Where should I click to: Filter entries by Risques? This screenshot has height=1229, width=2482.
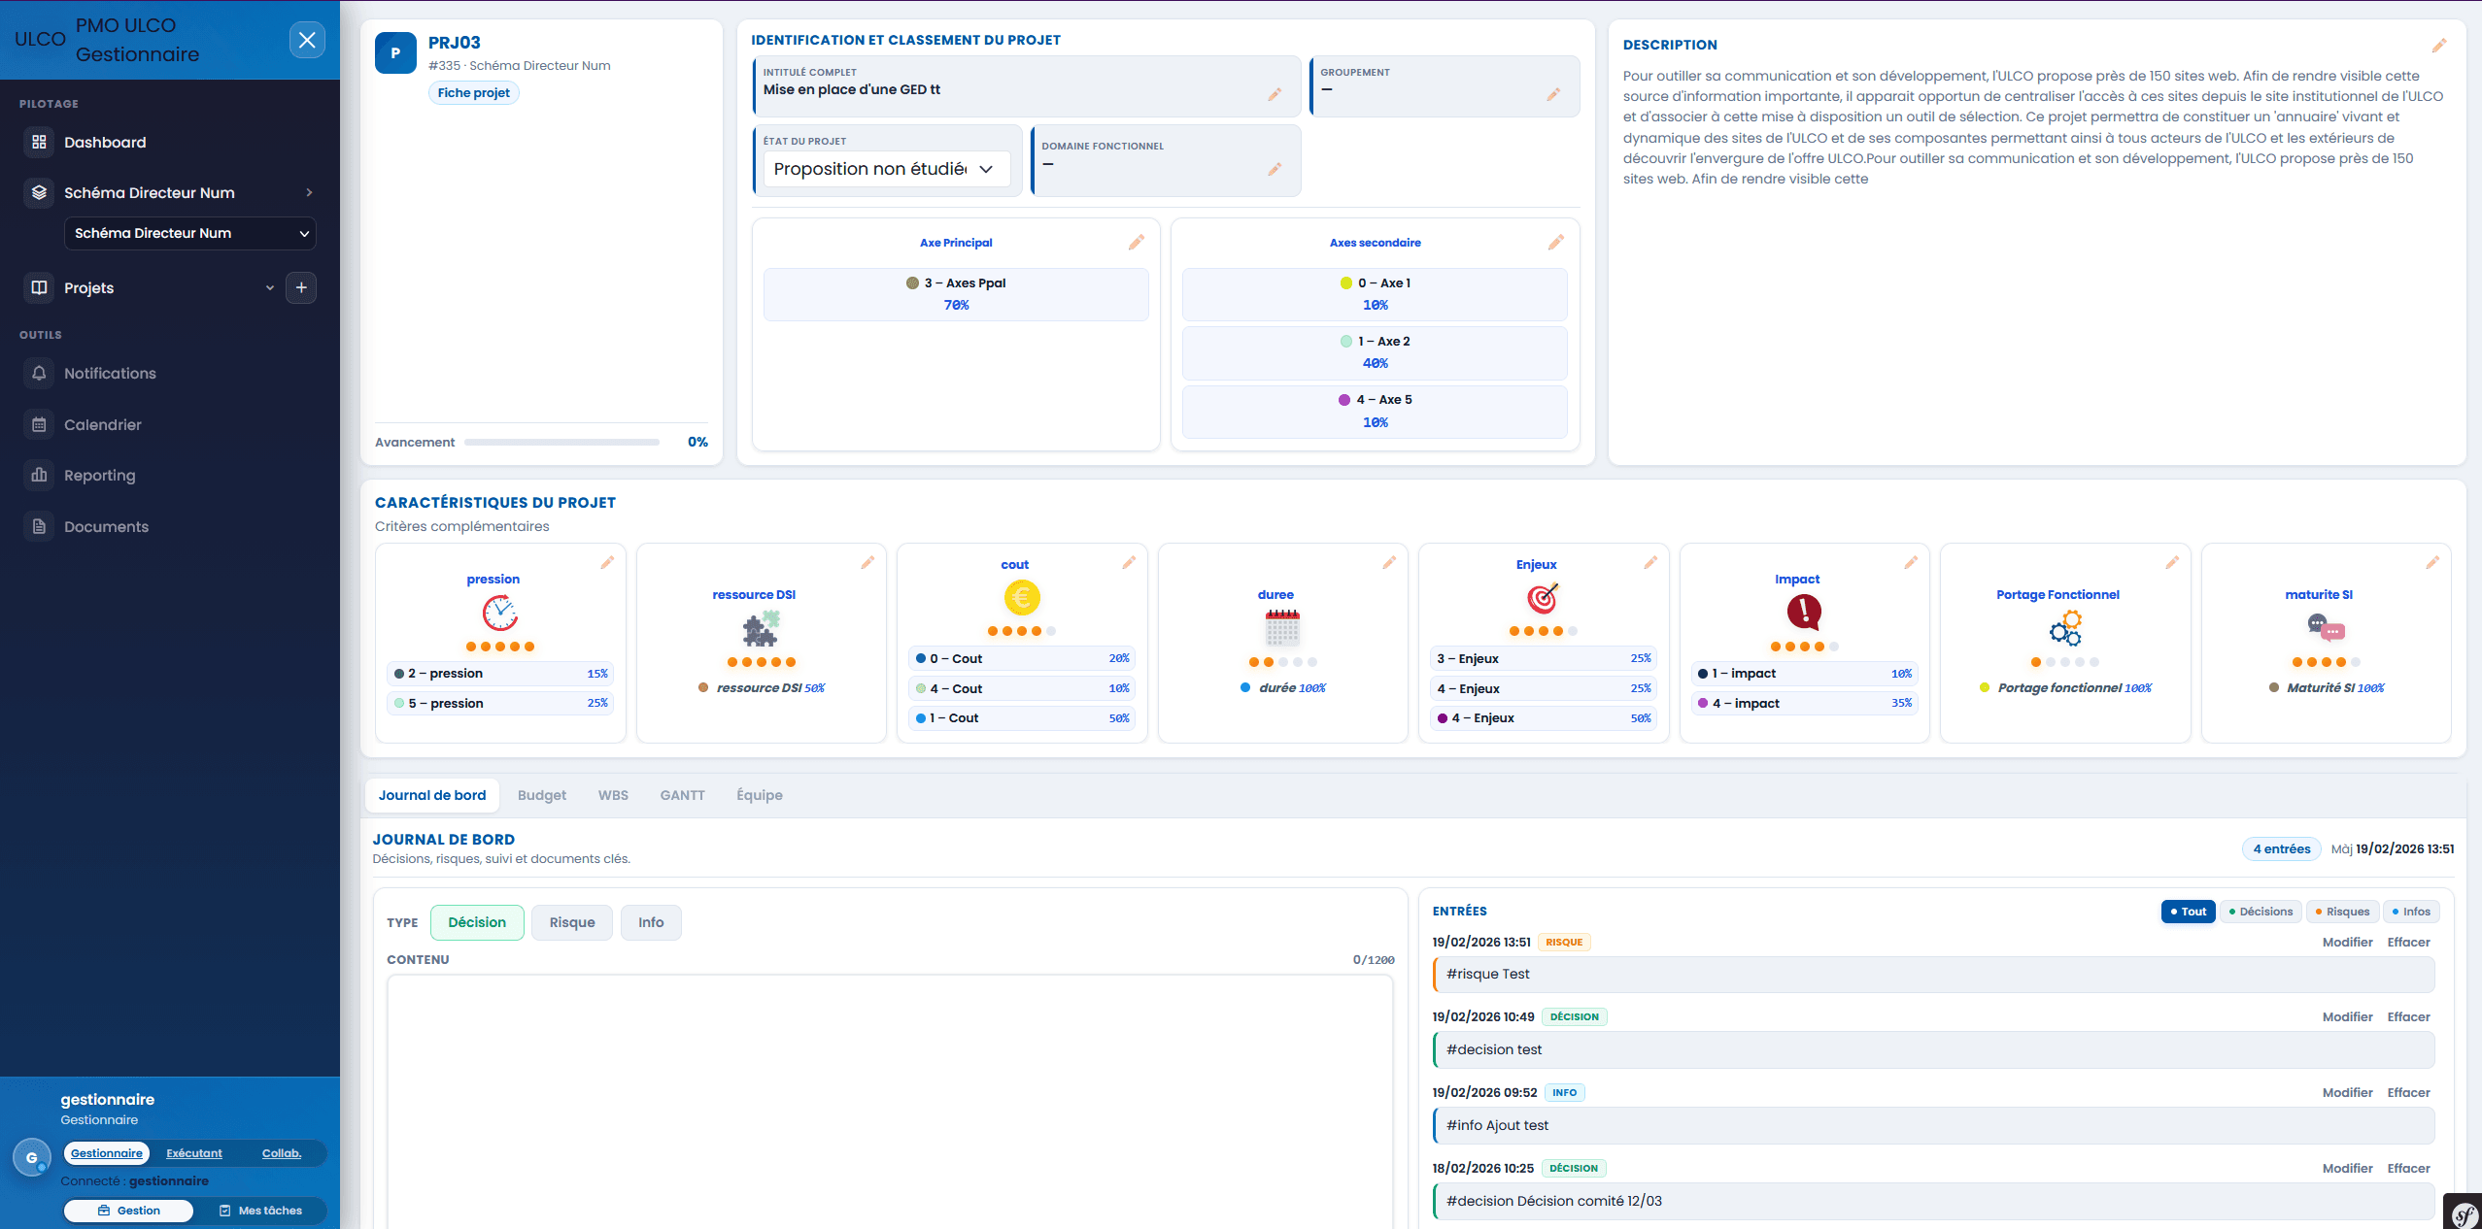click(2342, 912)
